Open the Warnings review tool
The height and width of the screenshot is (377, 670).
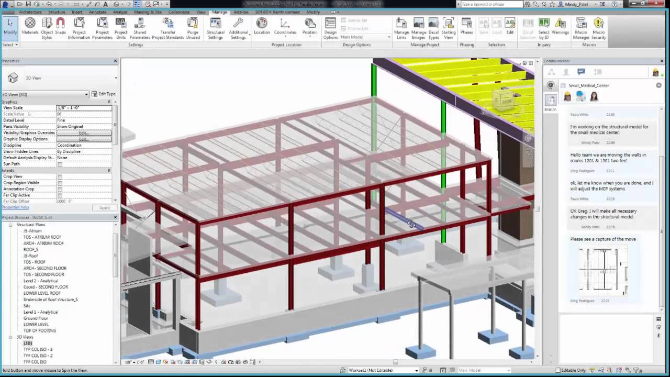[x=560, y=26]
